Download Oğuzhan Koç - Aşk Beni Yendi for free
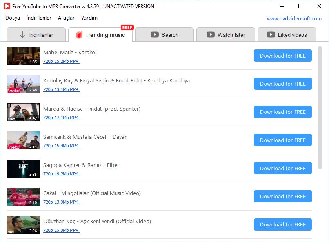329x242 pixels. (x=282, y=224)
